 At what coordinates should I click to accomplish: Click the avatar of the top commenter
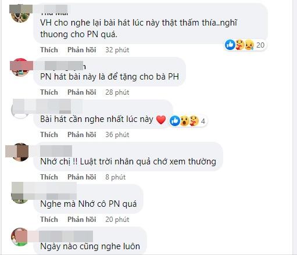[x=20, y=14]
